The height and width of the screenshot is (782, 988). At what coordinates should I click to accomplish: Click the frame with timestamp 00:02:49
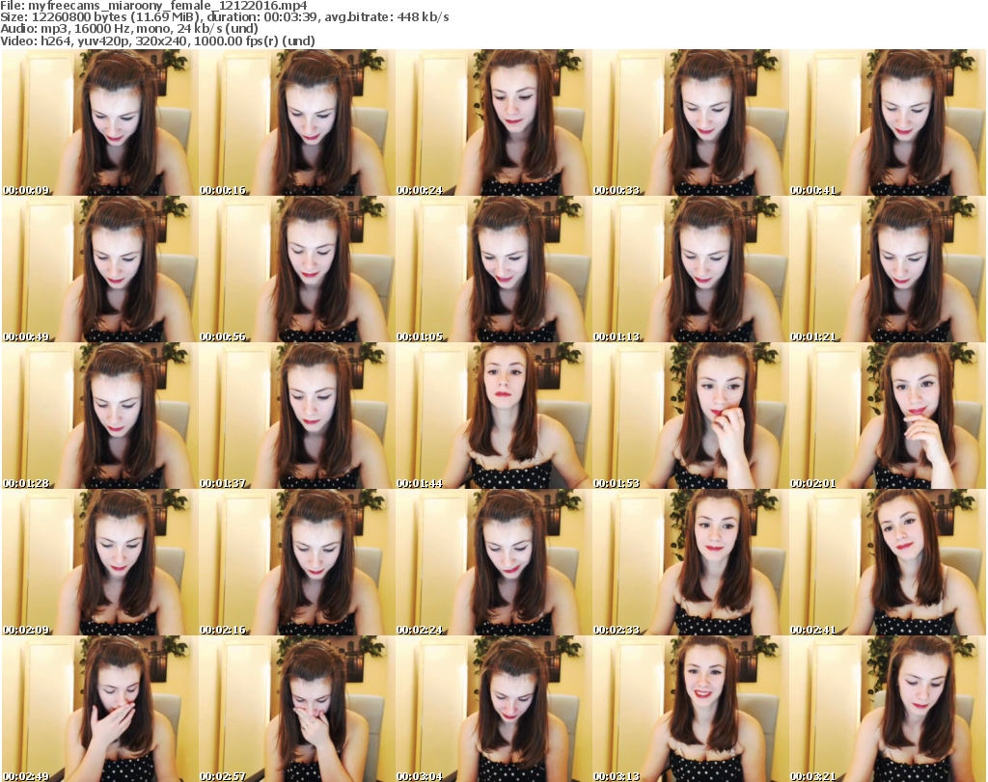click(x=99, y=709)
